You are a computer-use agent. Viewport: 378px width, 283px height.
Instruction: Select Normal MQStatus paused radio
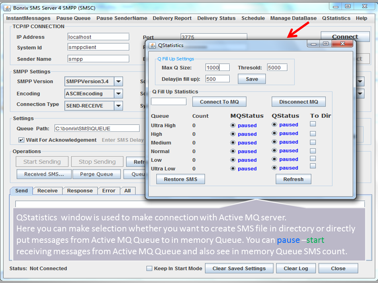[x=233, y=151]
